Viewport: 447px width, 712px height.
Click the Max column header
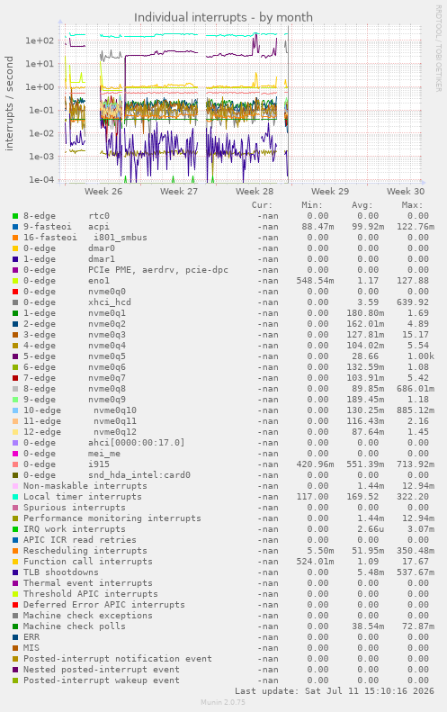(x=412, y=205)
